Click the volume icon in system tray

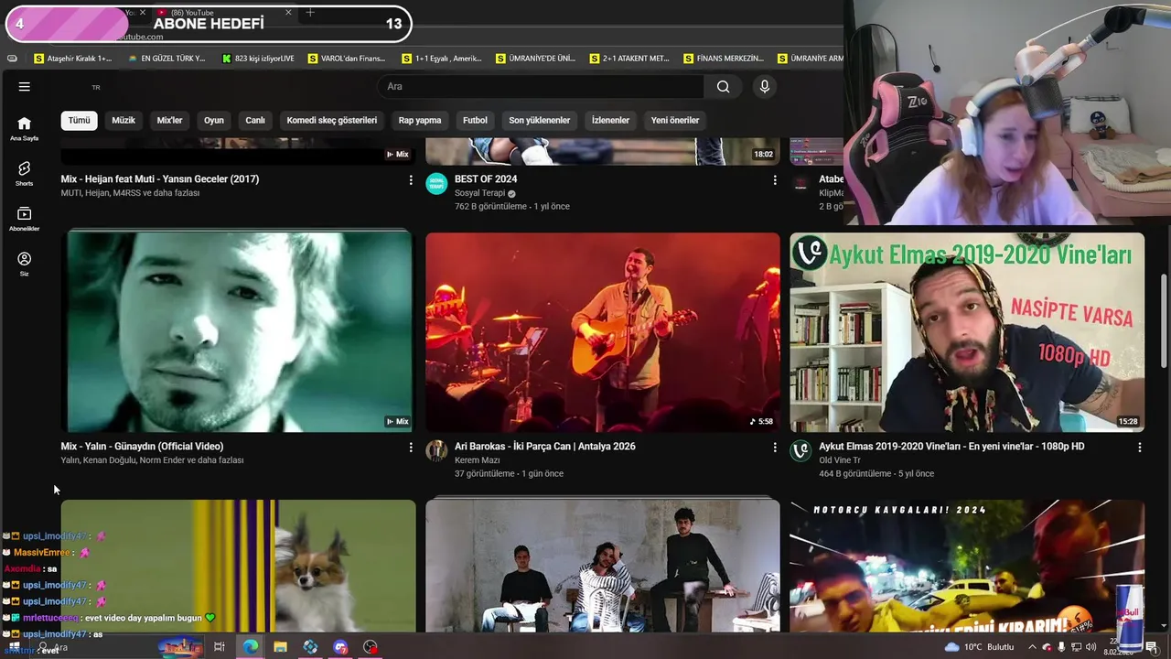click(1090, 647)
